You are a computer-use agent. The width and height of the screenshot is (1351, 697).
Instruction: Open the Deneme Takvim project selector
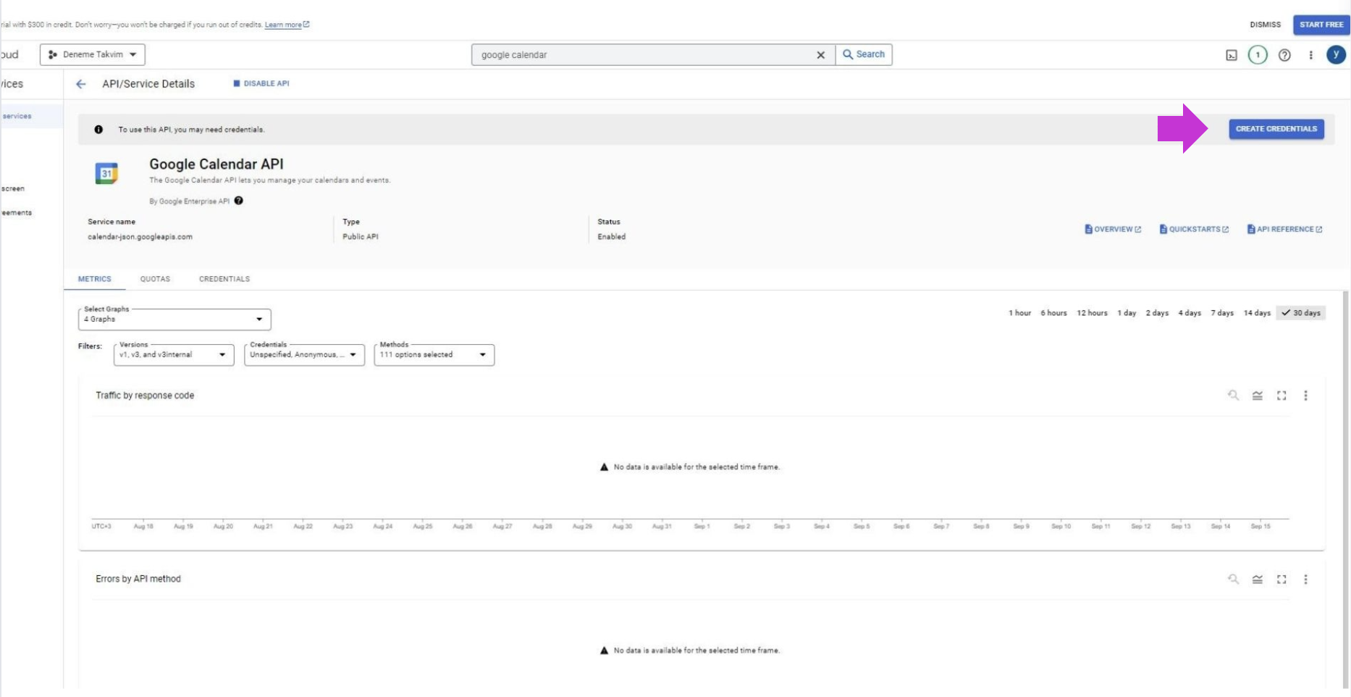click(x=93, y=54)
